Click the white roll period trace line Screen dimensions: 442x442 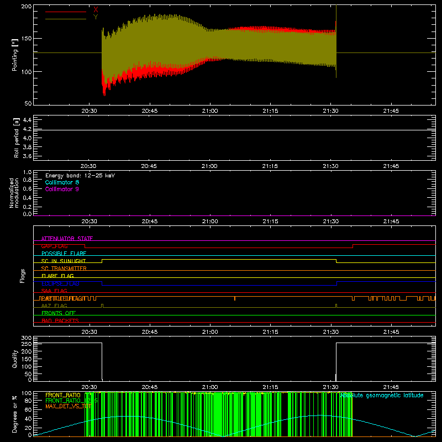point(234,130)
